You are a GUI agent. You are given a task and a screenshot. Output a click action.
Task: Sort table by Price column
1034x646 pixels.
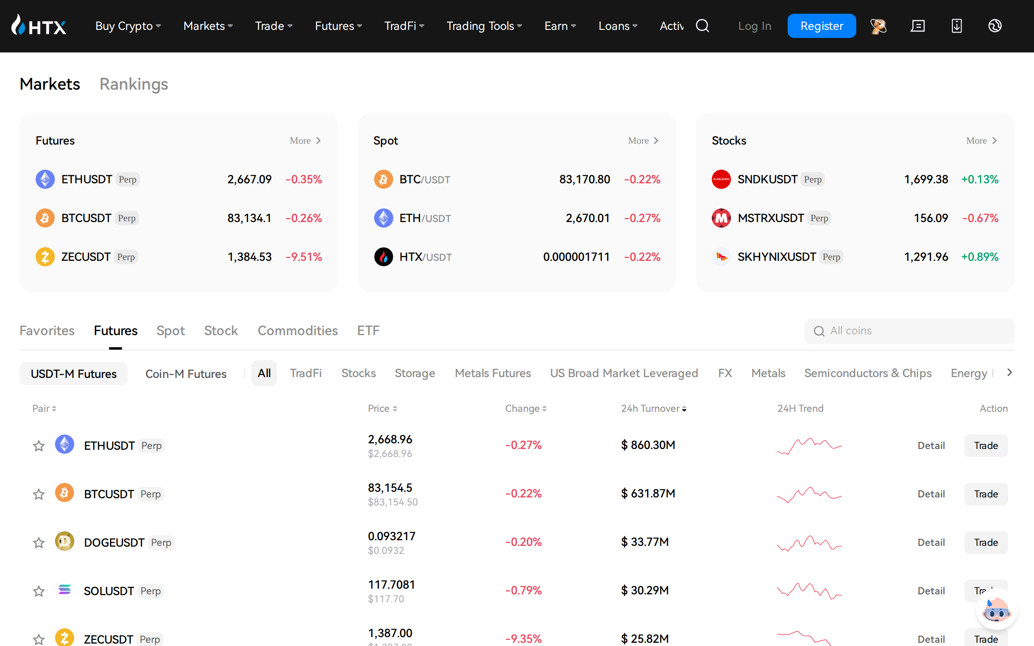[x=383, y=409]
